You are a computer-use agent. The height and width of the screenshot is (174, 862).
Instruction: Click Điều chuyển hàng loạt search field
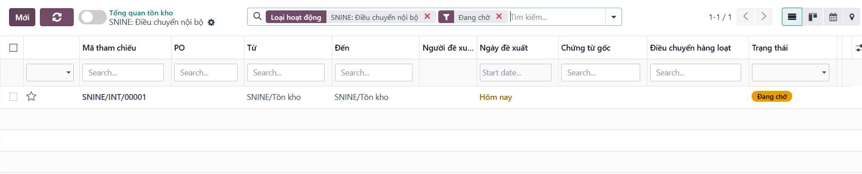pos(695,72)
